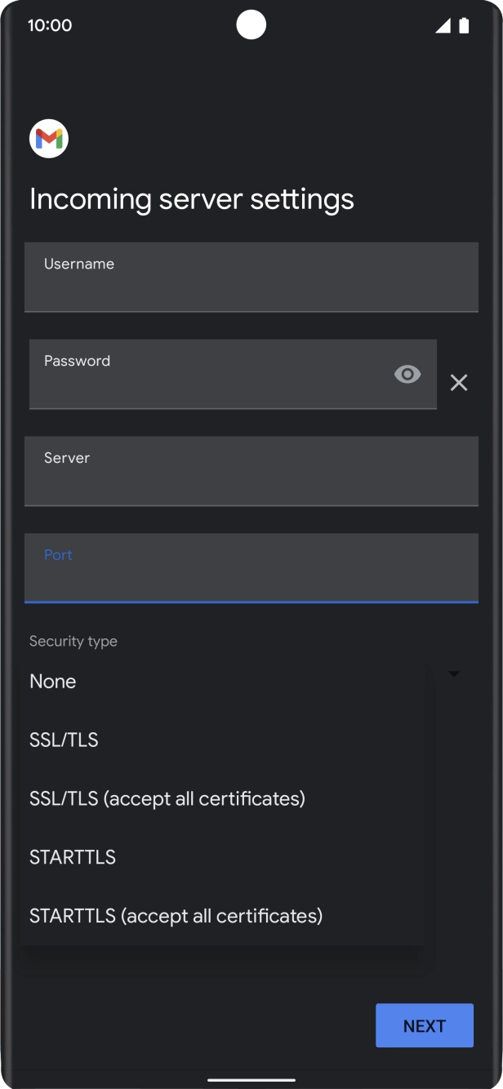Collapse the Security type dropdown arrow

[x=454, y=674]
